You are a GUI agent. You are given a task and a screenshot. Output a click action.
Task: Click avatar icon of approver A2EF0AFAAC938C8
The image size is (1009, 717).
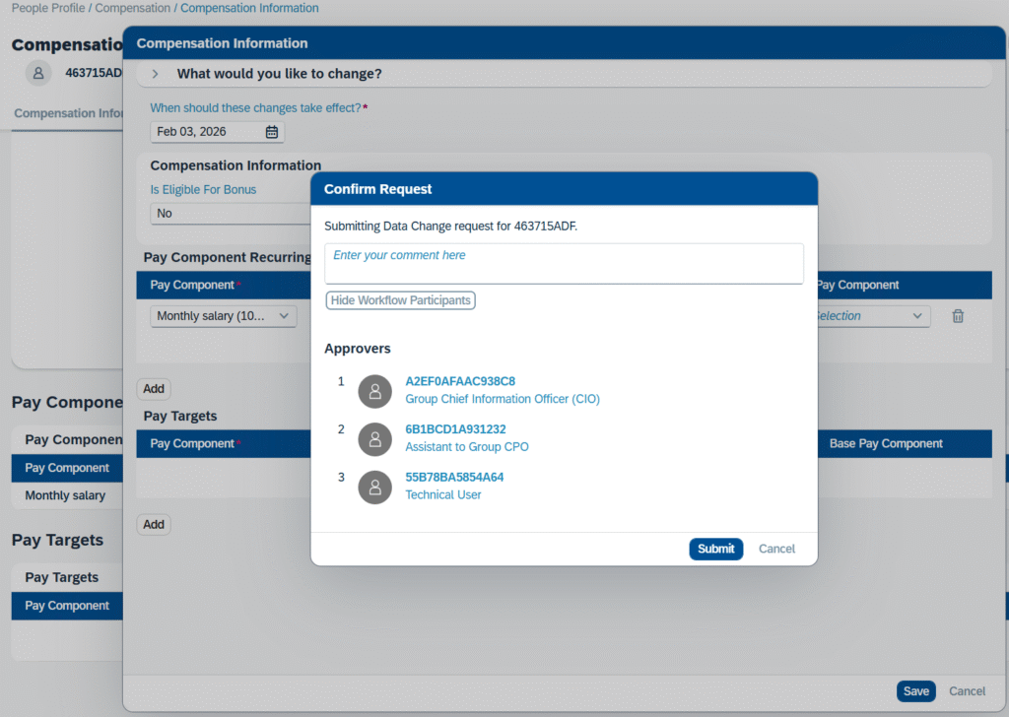[374, 391]
